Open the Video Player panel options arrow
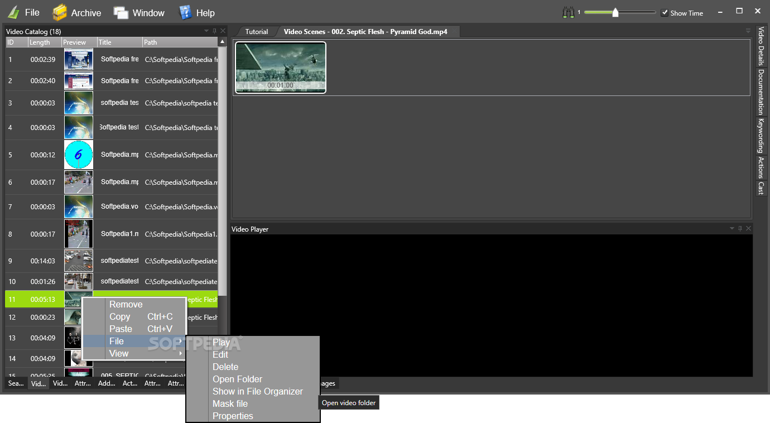The width and height of the screenshot is (770, 423). pos(732,228)
